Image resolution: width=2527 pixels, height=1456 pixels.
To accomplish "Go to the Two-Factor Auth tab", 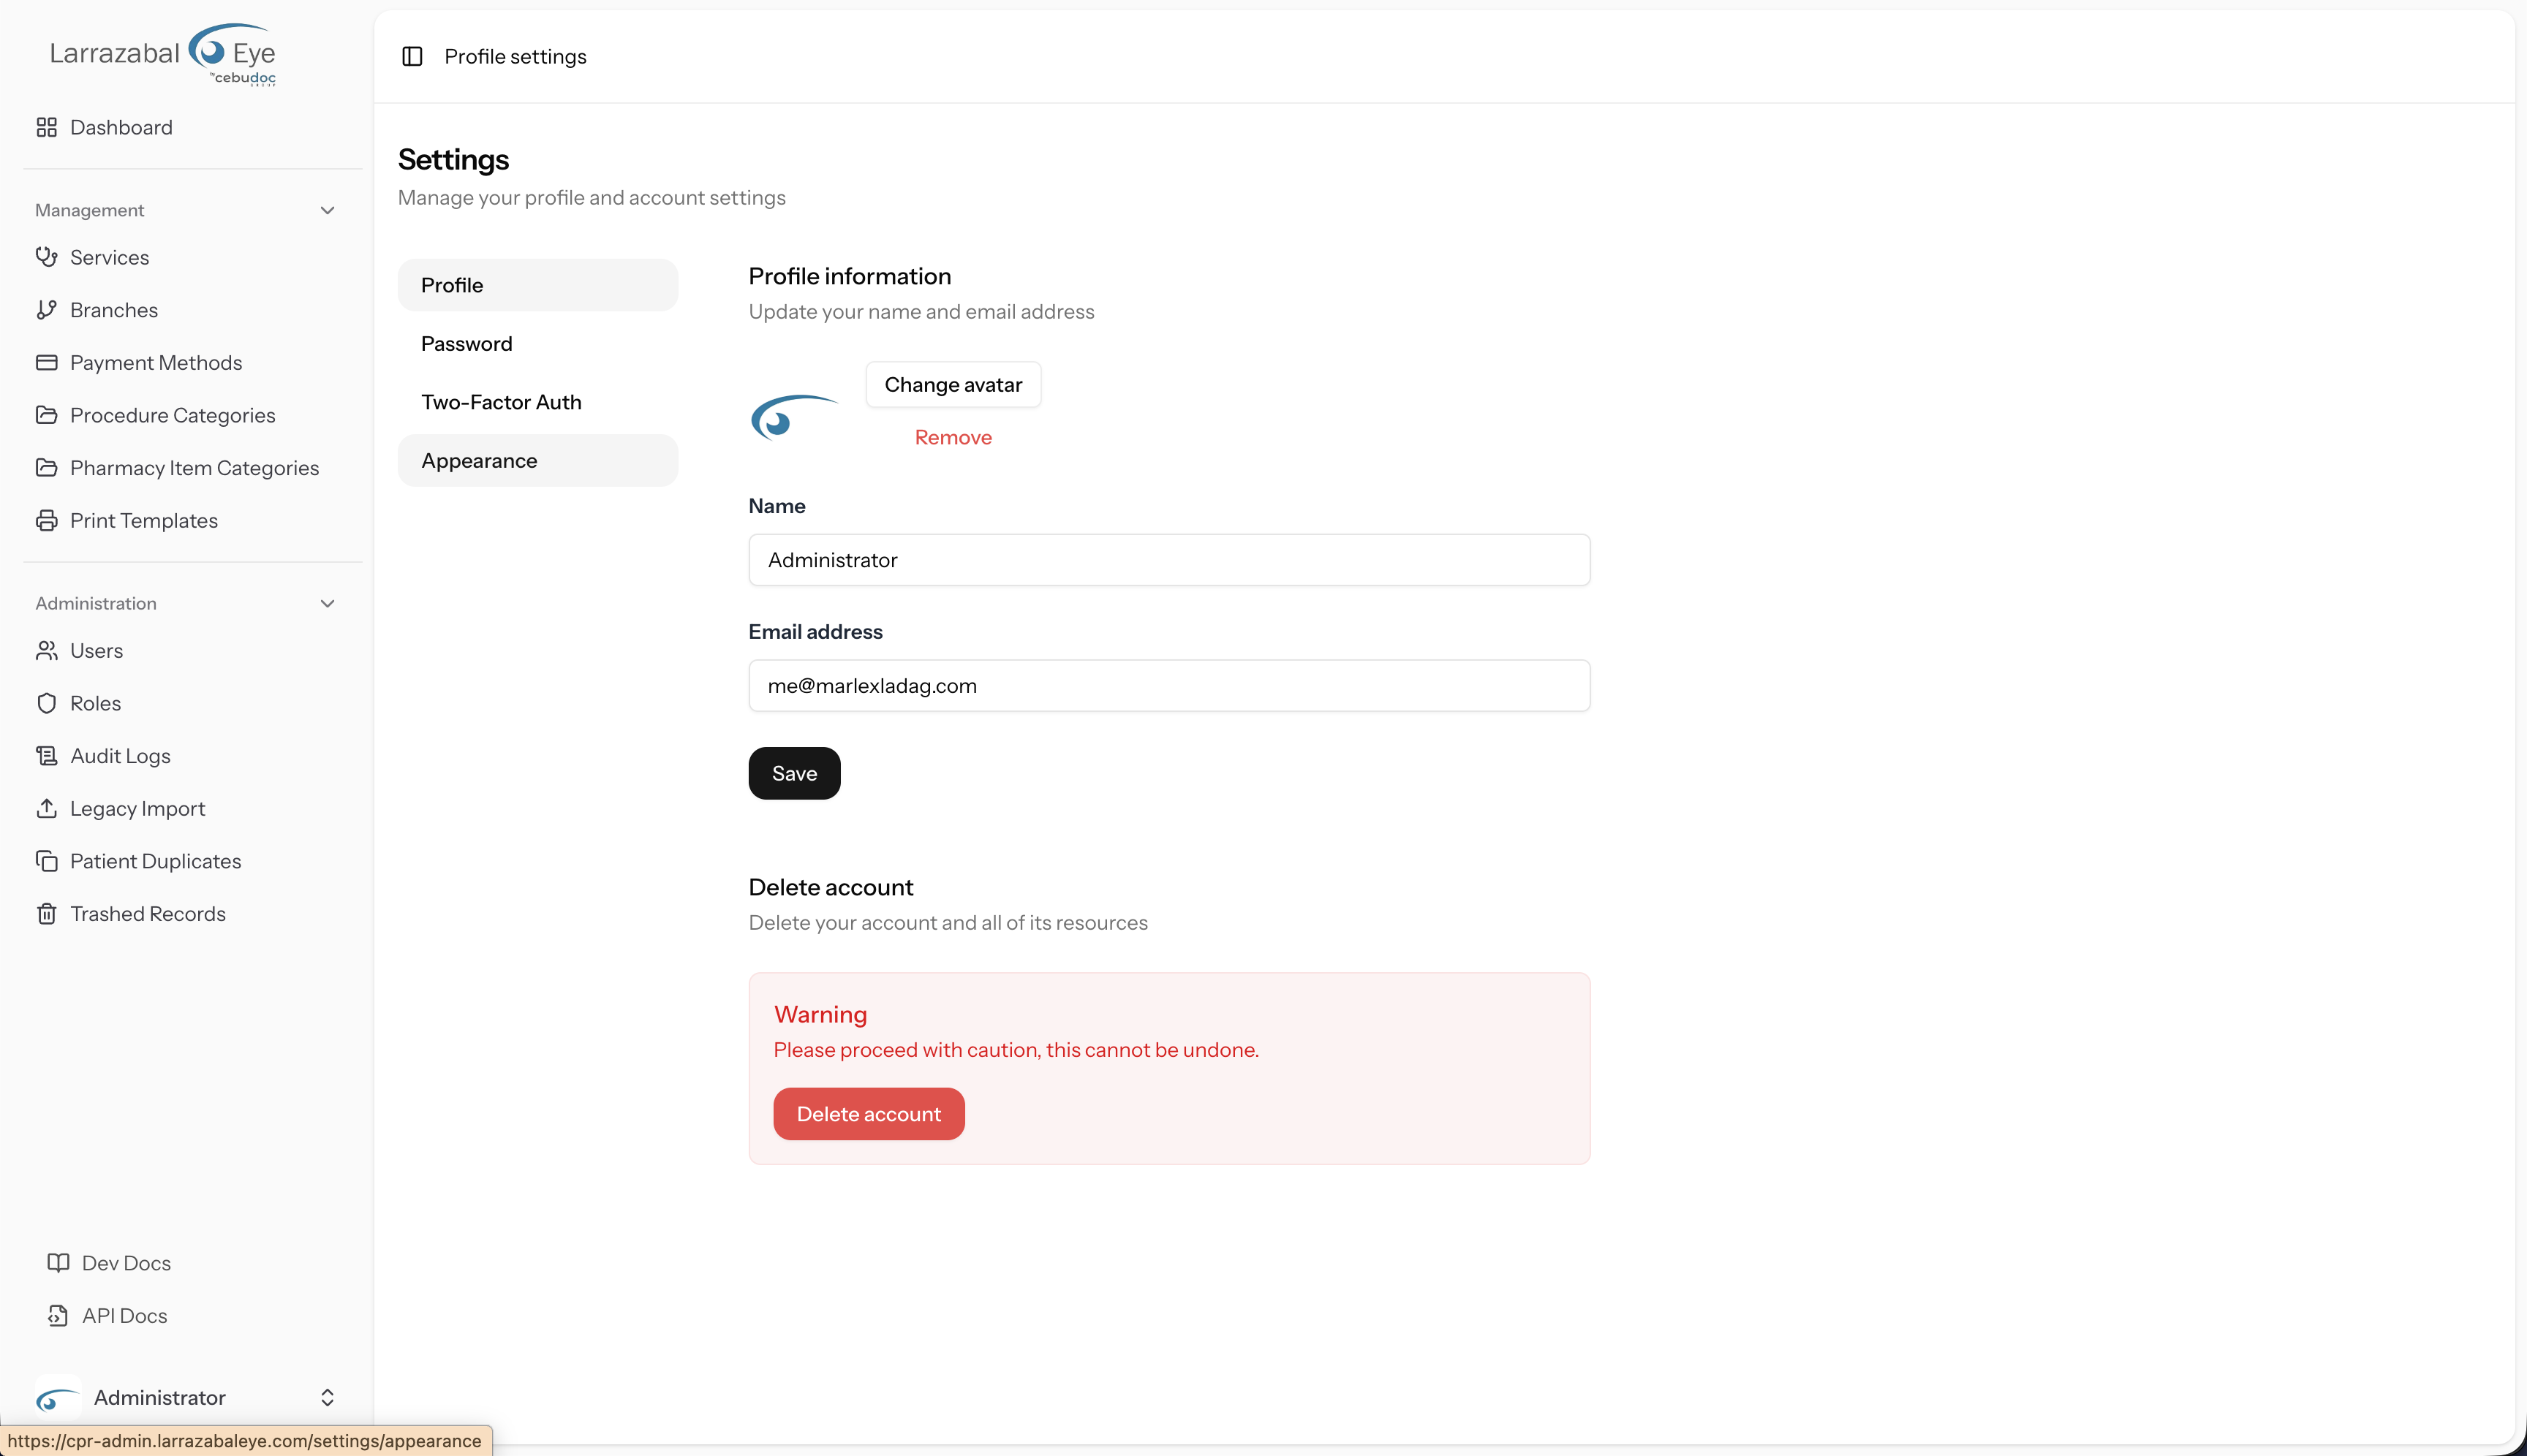I will [538, 402].
